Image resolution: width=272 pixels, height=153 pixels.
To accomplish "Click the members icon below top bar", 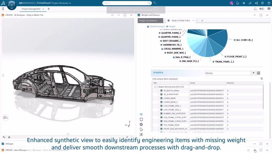I will pyautogui.click(x=262, y=9).
